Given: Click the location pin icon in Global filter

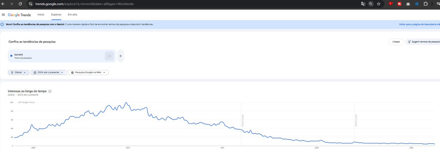Looking at the screenshot, I should [x=12, y=73].
